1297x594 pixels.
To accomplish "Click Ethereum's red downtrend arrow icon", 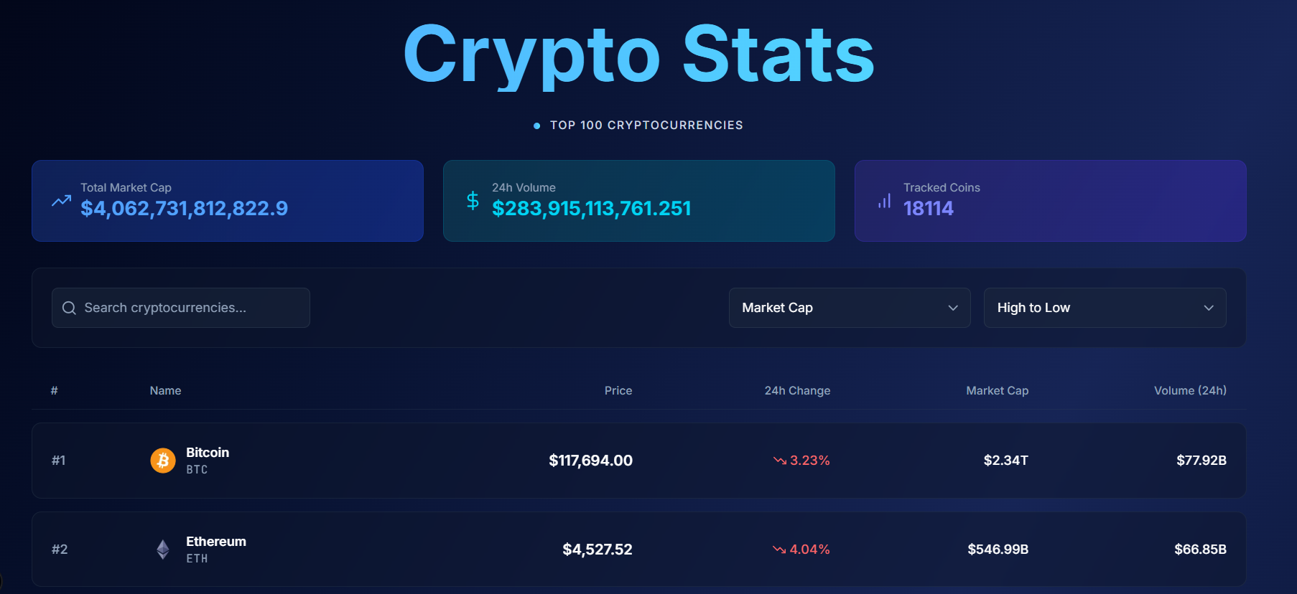I will click(x=779, y=550).
